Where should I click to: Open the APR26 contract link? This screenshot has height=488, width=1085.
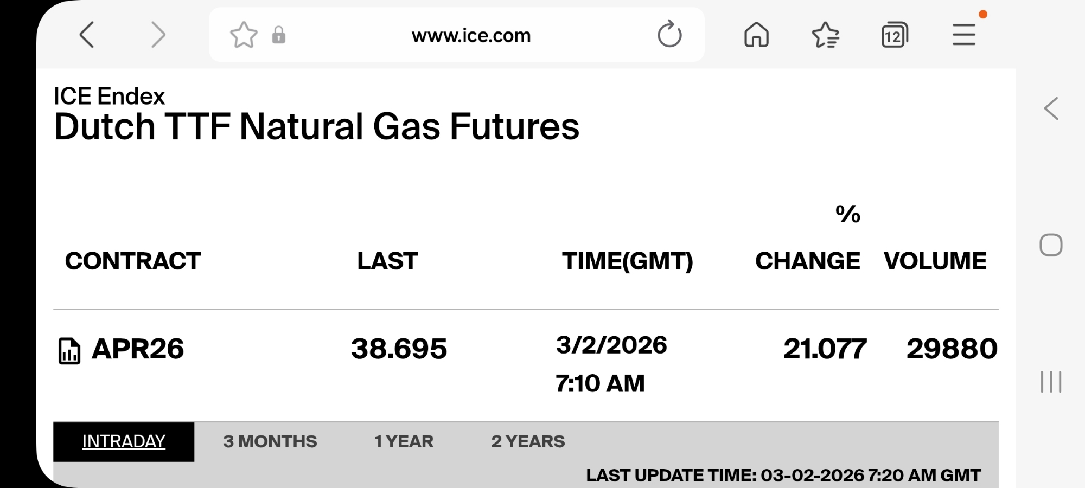pos(138,349)
